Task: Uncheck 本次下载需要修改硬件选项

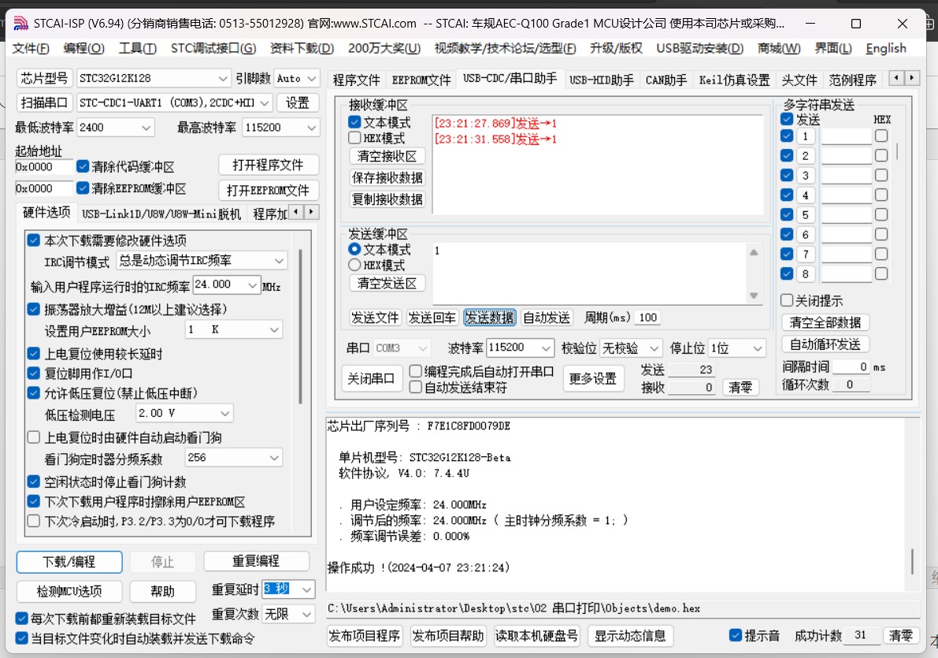Action: [34, 240]
